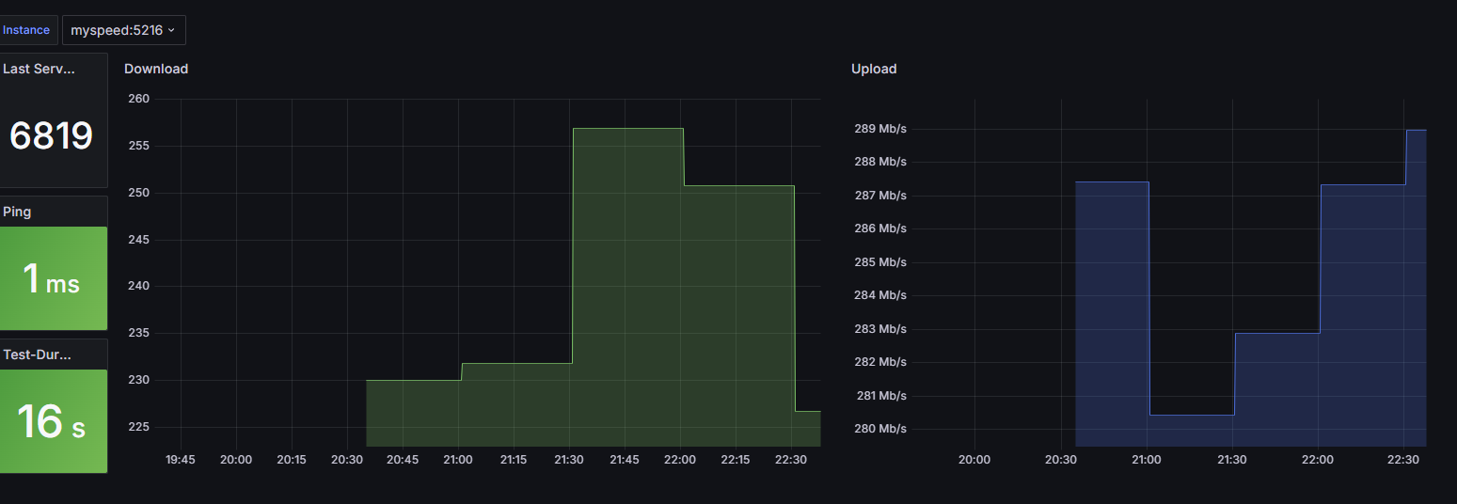Select the Last Serv... panel header

click(x=39, y=69)
